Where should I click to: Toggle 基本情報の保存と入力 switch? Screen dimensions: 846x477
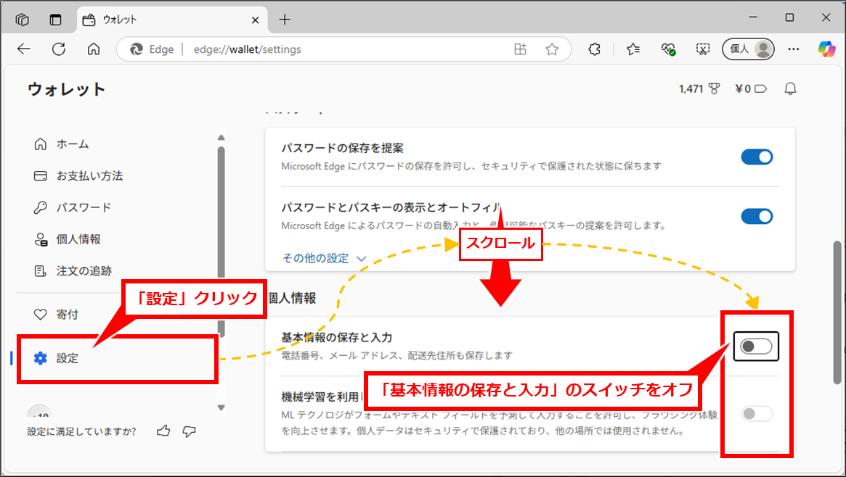756,347
